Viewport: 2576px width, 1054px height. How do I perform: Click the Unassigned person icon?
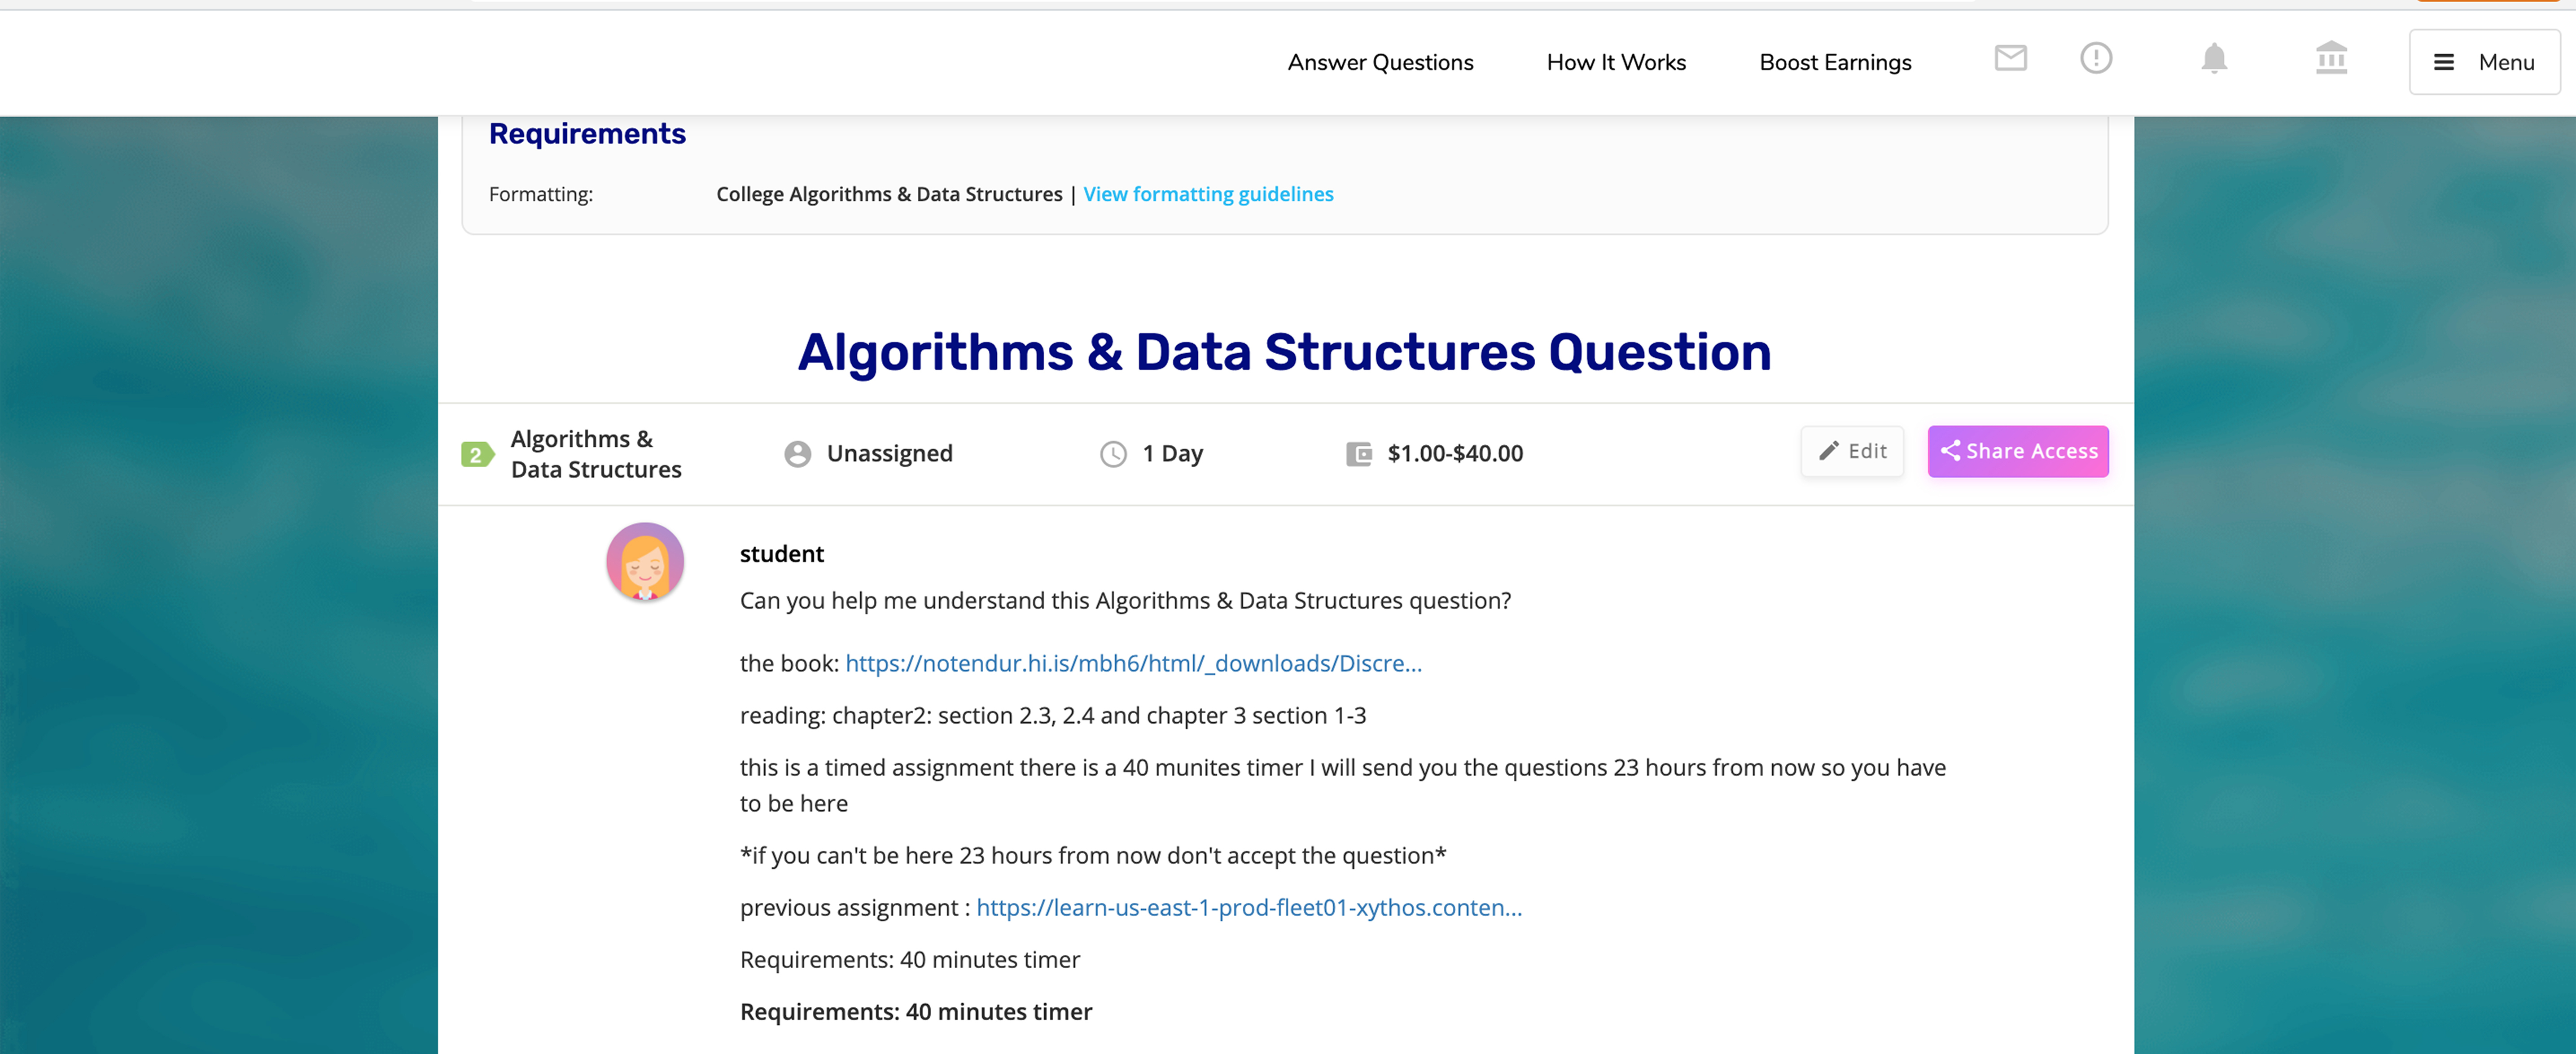click(x=797, y=455)
